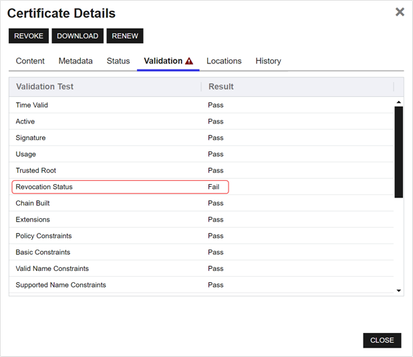Go to the Locations tab
Screen dimensions: 413x357
(x=224, y=61)
